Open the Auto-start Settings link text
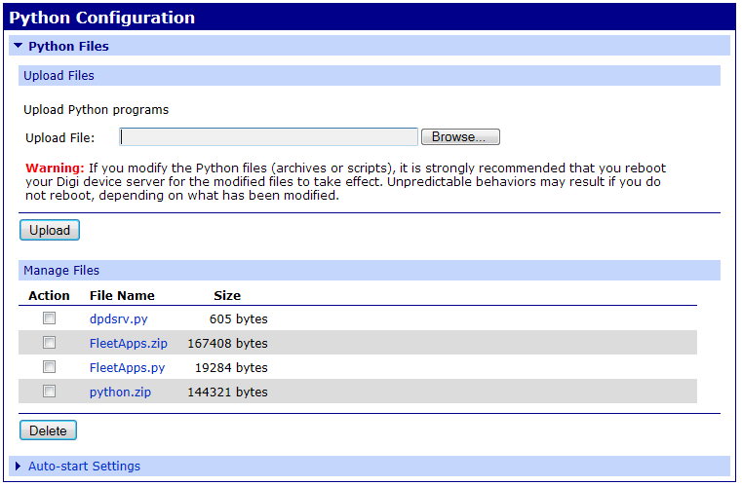The width and height of the screenshot is (742, 486). (84, 467)
